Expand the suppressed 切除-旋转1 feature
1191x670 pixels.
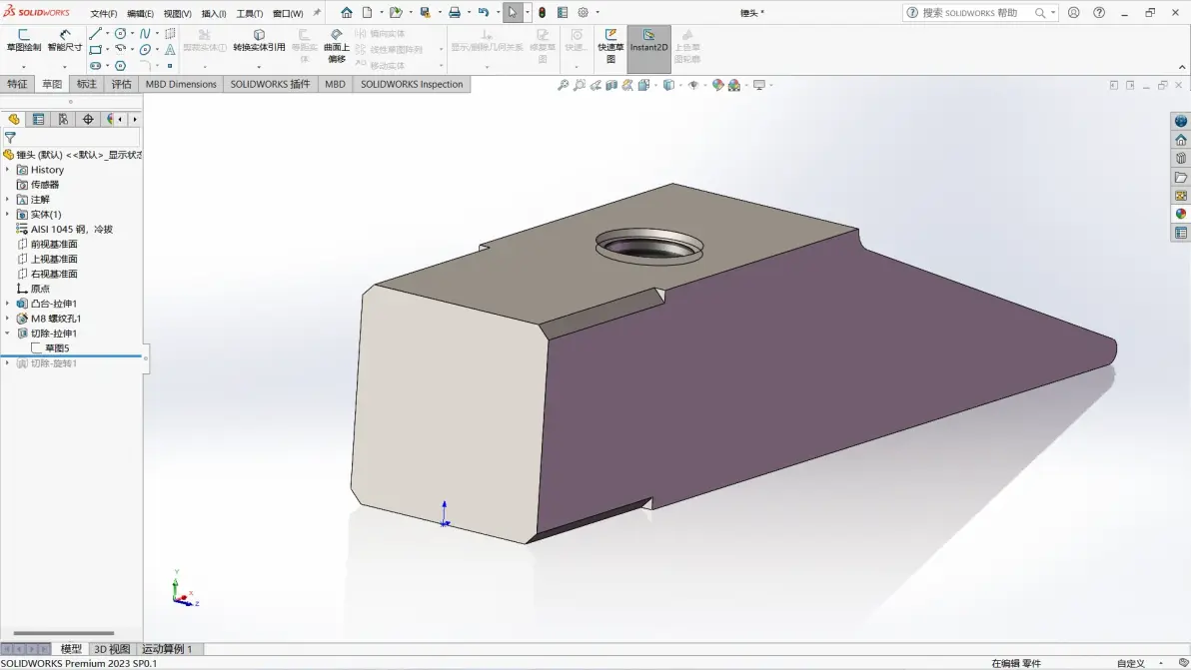[8, 363]
